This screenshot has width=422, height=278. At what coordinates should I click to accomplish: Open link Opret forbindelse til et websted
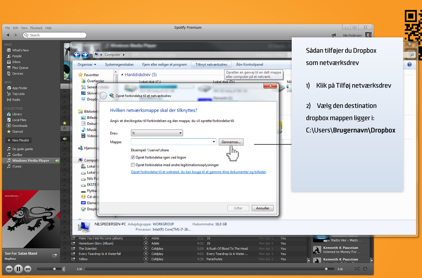click(198, 172)
